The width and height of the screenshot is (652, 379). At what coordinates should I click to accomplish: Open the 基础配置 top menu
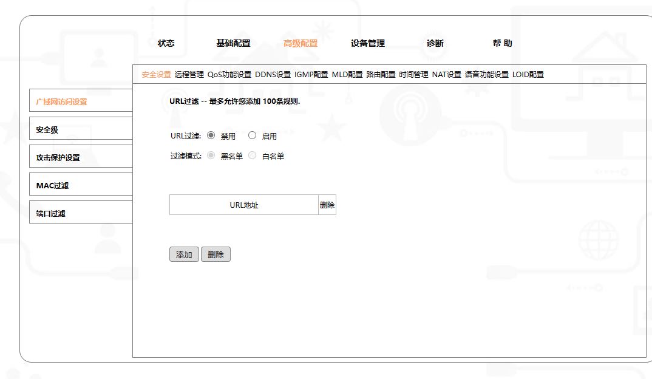click(233, 43)
